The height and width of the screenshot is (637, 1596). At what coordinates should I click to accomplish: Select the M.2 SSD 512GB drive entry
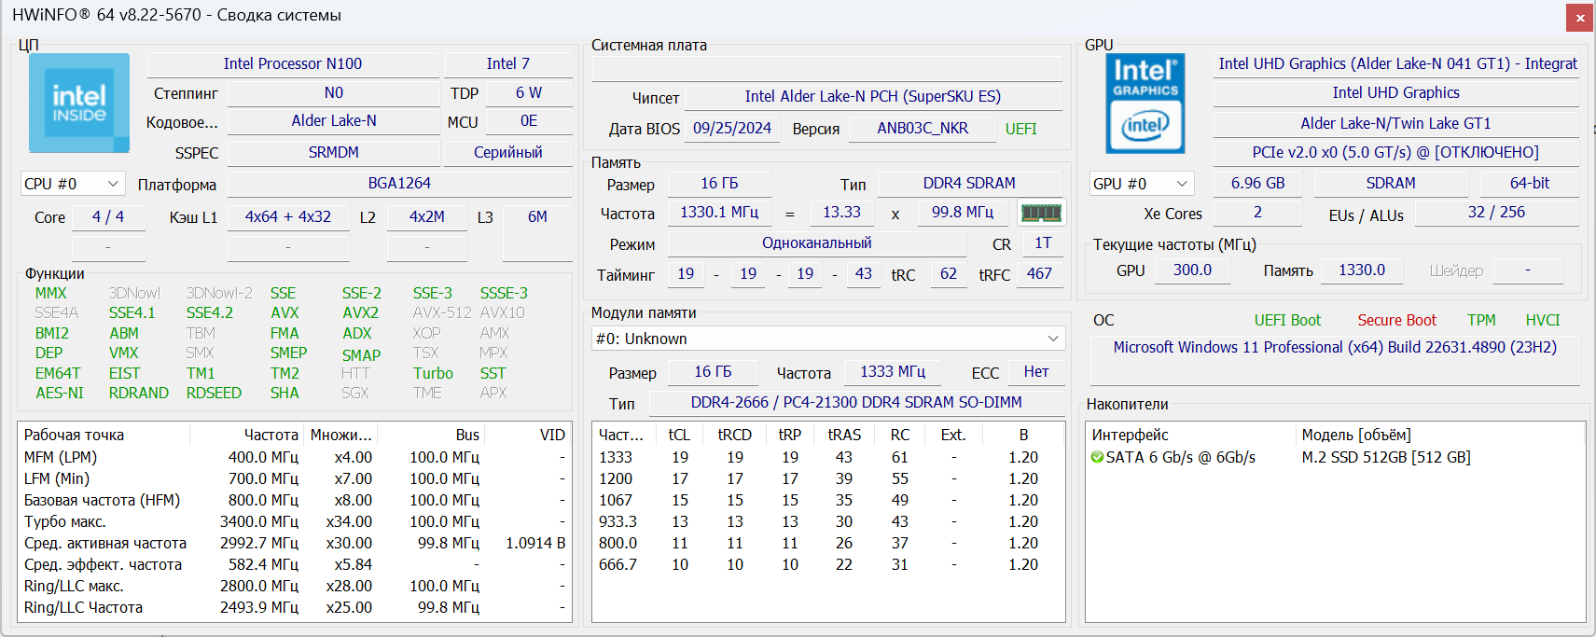click(x=1385, y=457)
